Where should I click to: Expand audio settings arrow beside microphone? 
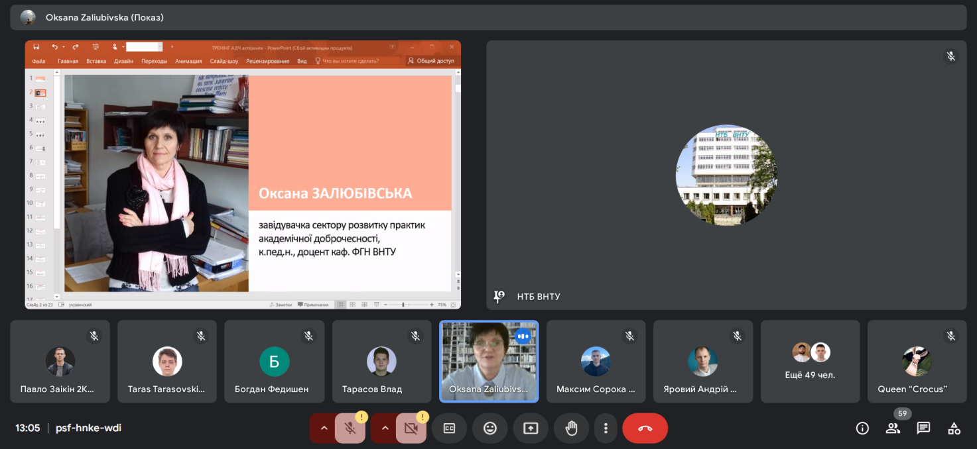click(x=324, y=428)
